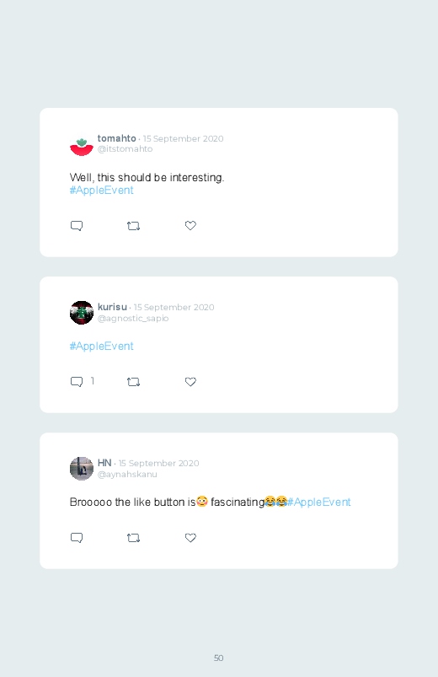Reply to HN's like button tweet
Image resolution: width=438 pixels, height=677 pixels.
77,538
